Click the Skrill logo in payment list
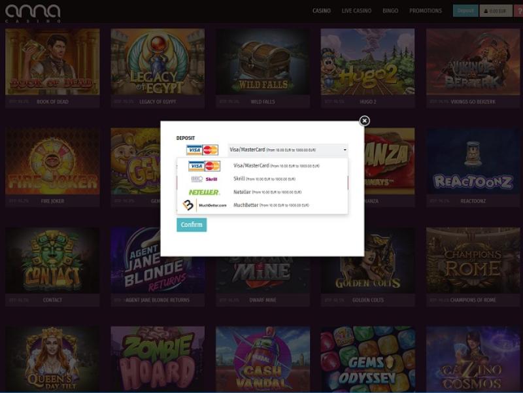The image size is (523, 393). (204, 179)
